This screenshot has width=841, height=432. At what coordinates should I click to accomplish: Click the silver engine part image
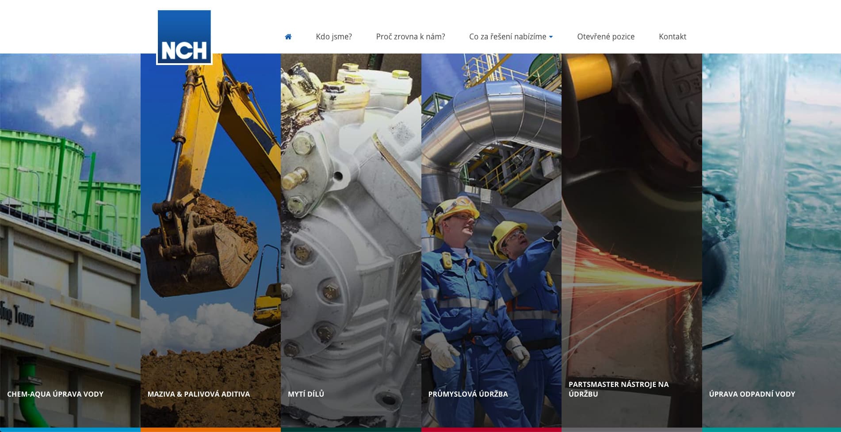[351, 221]
